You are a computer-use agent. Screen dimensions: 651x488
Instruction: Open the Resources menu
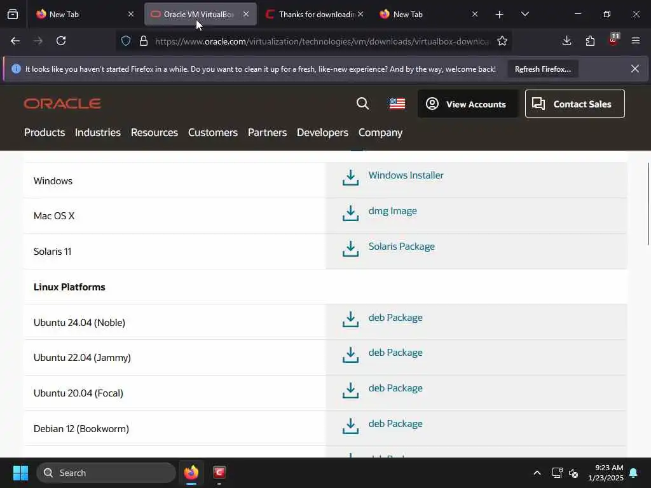(x=154, y=132)
